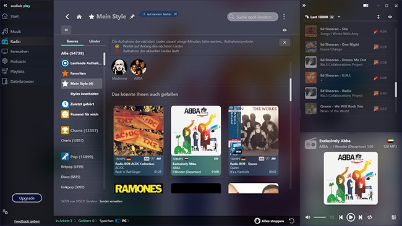The width and height of the screenshot is (402, 226).
Task: Click the Feedback geben link
Action: [x=27, y=222]
